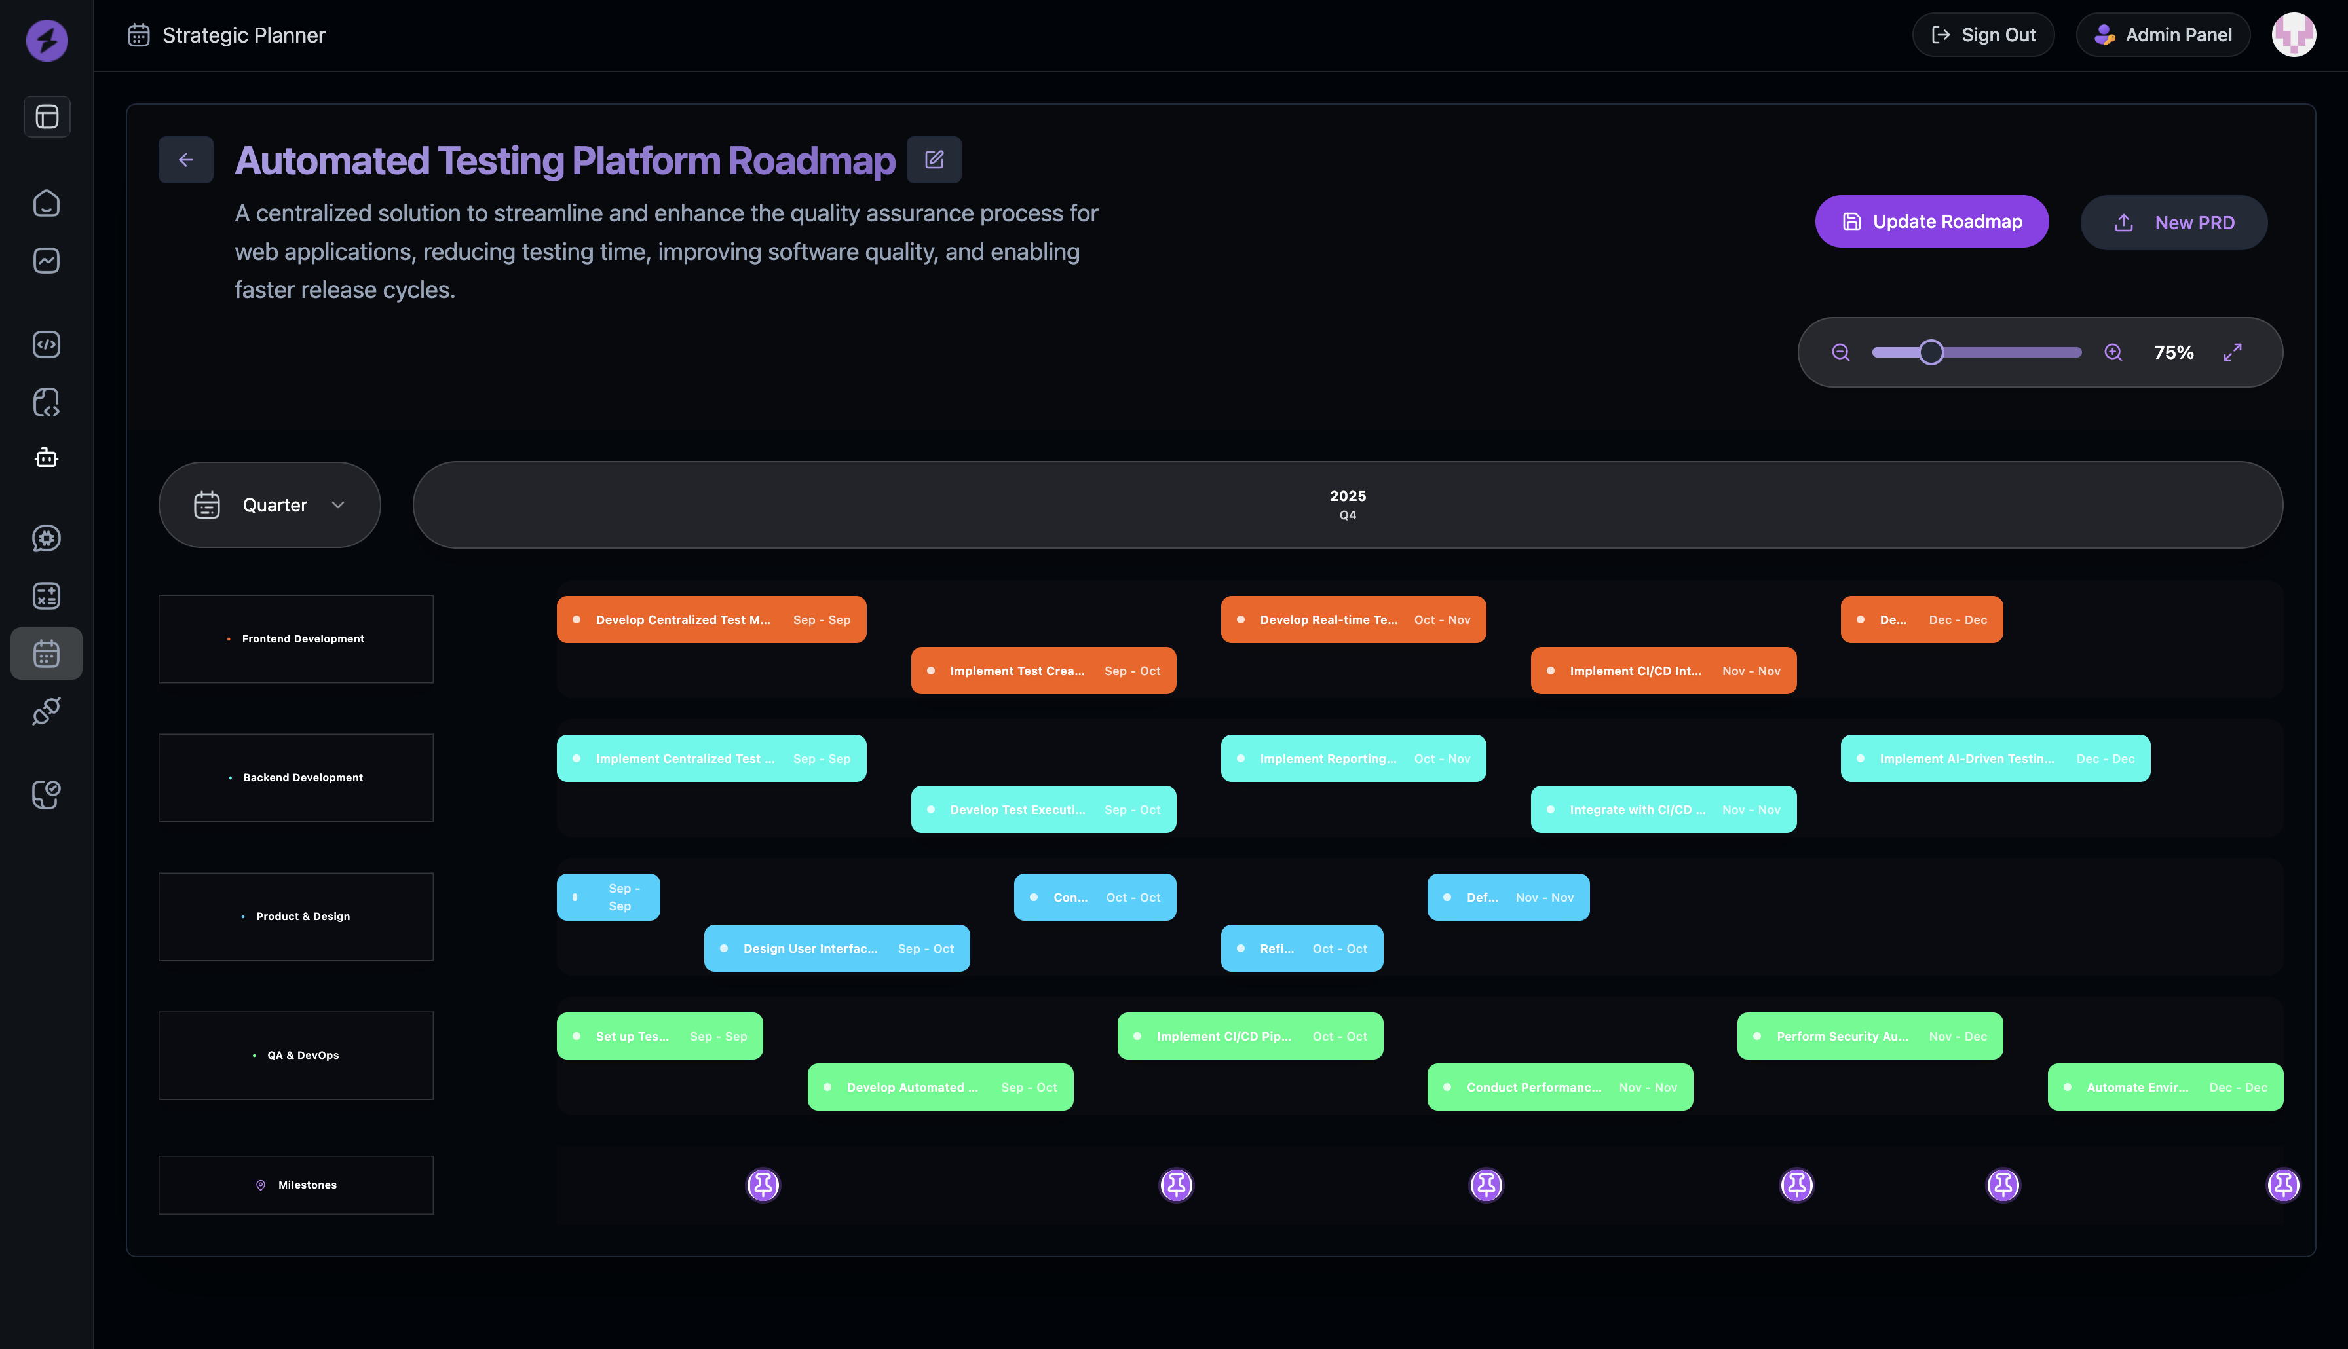Viewport: 2348px width, 1349px height.
Task: Open the plug connector icon in sidebar
Action: pyautogui.click(x=47, y=712)
